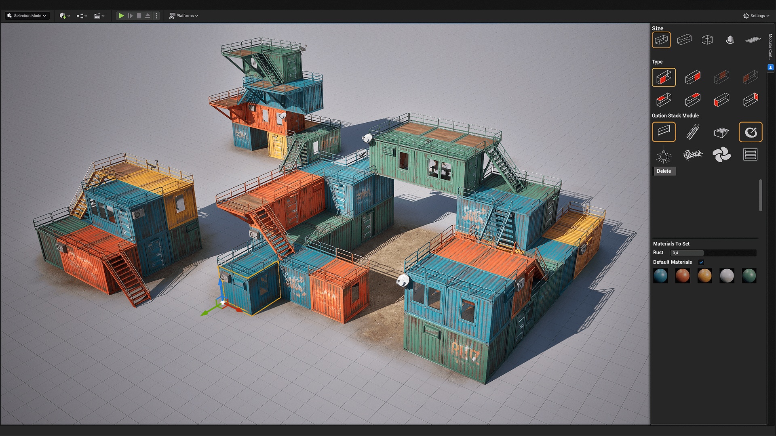Select the second container Type variant
Image resolution: width=776 pixels, height=436 pixels.
[693, 77]
